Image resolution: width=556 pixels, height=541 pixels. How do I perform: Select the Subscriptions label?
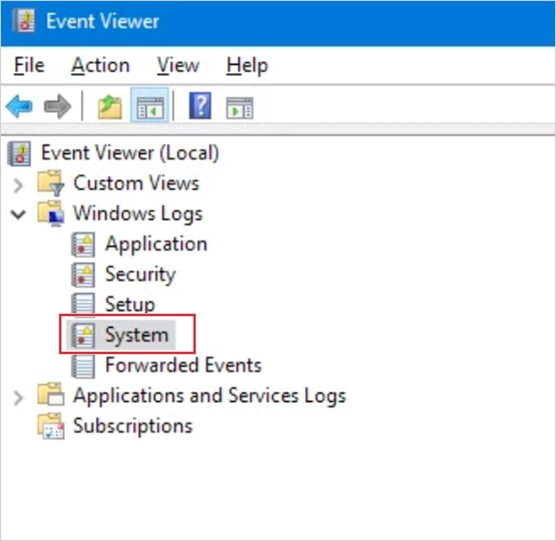pyautogui.click(x=133, y=426)
